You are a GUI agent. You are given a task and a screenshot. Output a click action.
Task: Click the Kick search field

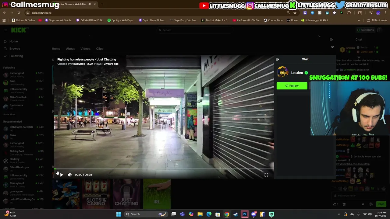pyautogui.click(x=195, y=30)
